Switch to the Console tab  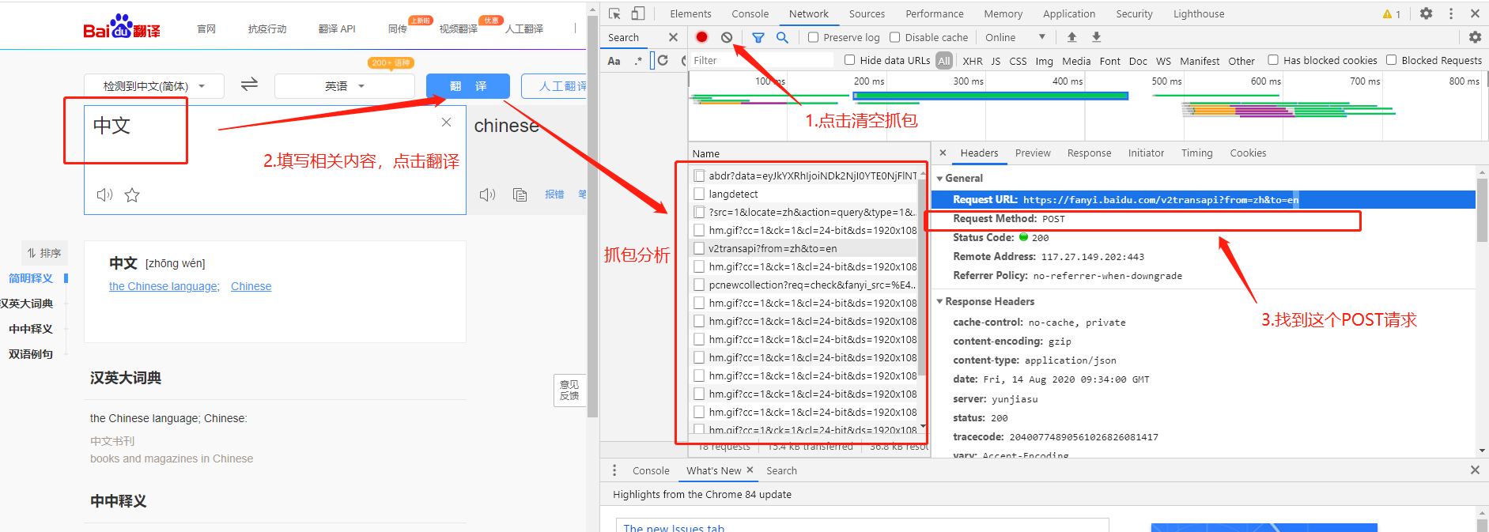pyautogui.click(x=750, y=14)
